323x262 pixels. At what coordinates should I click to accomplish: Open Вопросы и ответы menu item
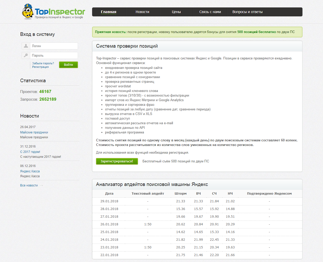click(247, 12)
